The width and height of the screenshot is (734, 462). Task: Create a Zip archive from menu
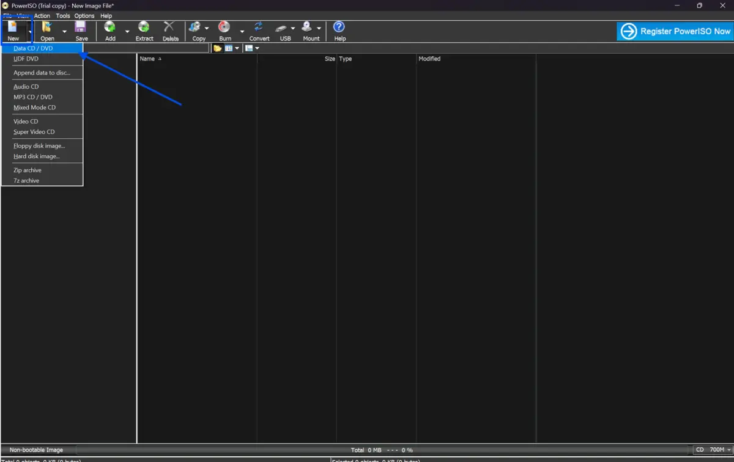point(42,170)
